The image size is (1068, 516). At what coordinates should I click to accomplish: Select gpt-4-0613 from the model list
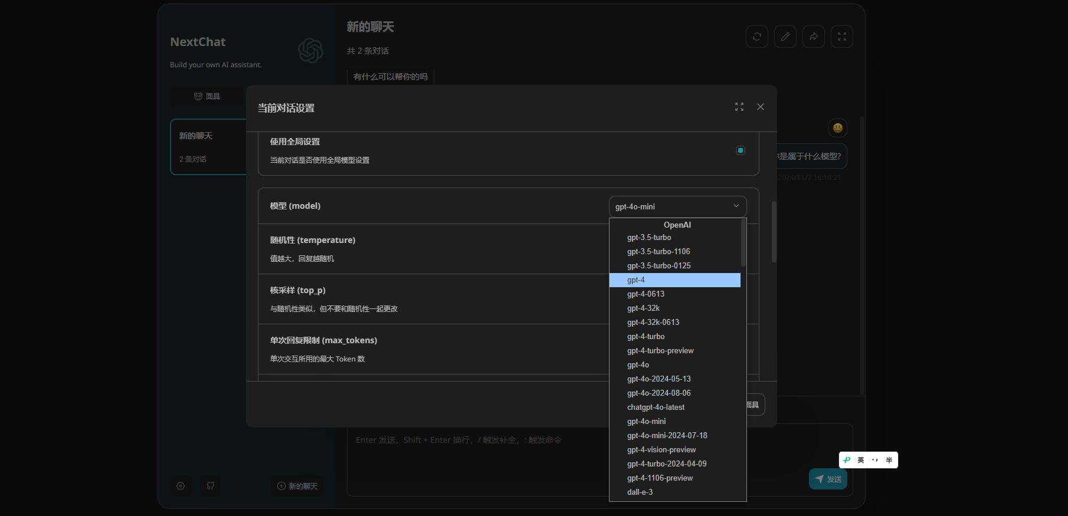pos(675,294)
